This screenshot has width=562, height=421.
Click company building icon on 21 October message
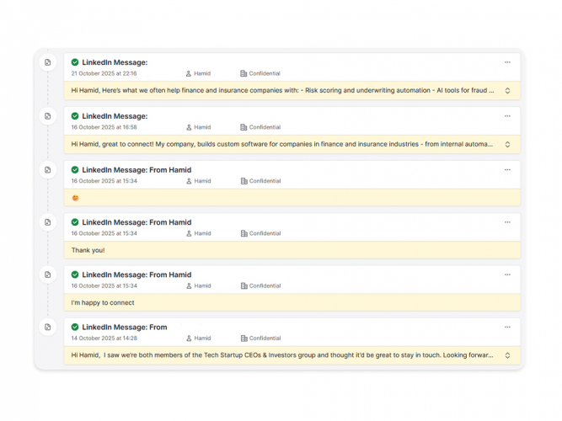[244, 73]
